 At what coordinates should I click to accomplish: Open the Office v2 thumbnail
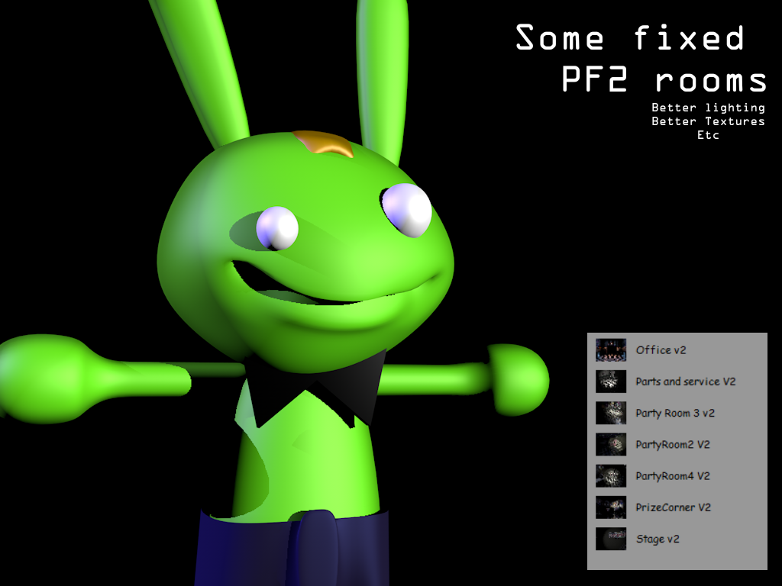click(x=611, y=349)
